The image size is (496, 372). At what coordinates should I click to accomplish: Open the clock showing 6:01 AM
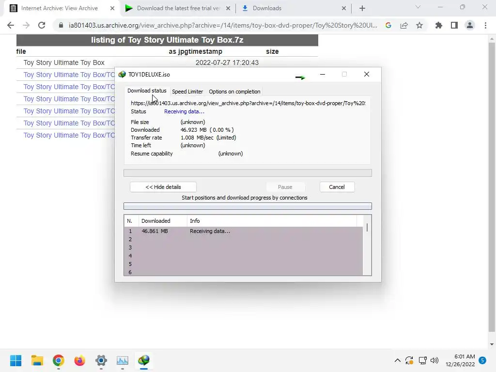click(460, 360)
